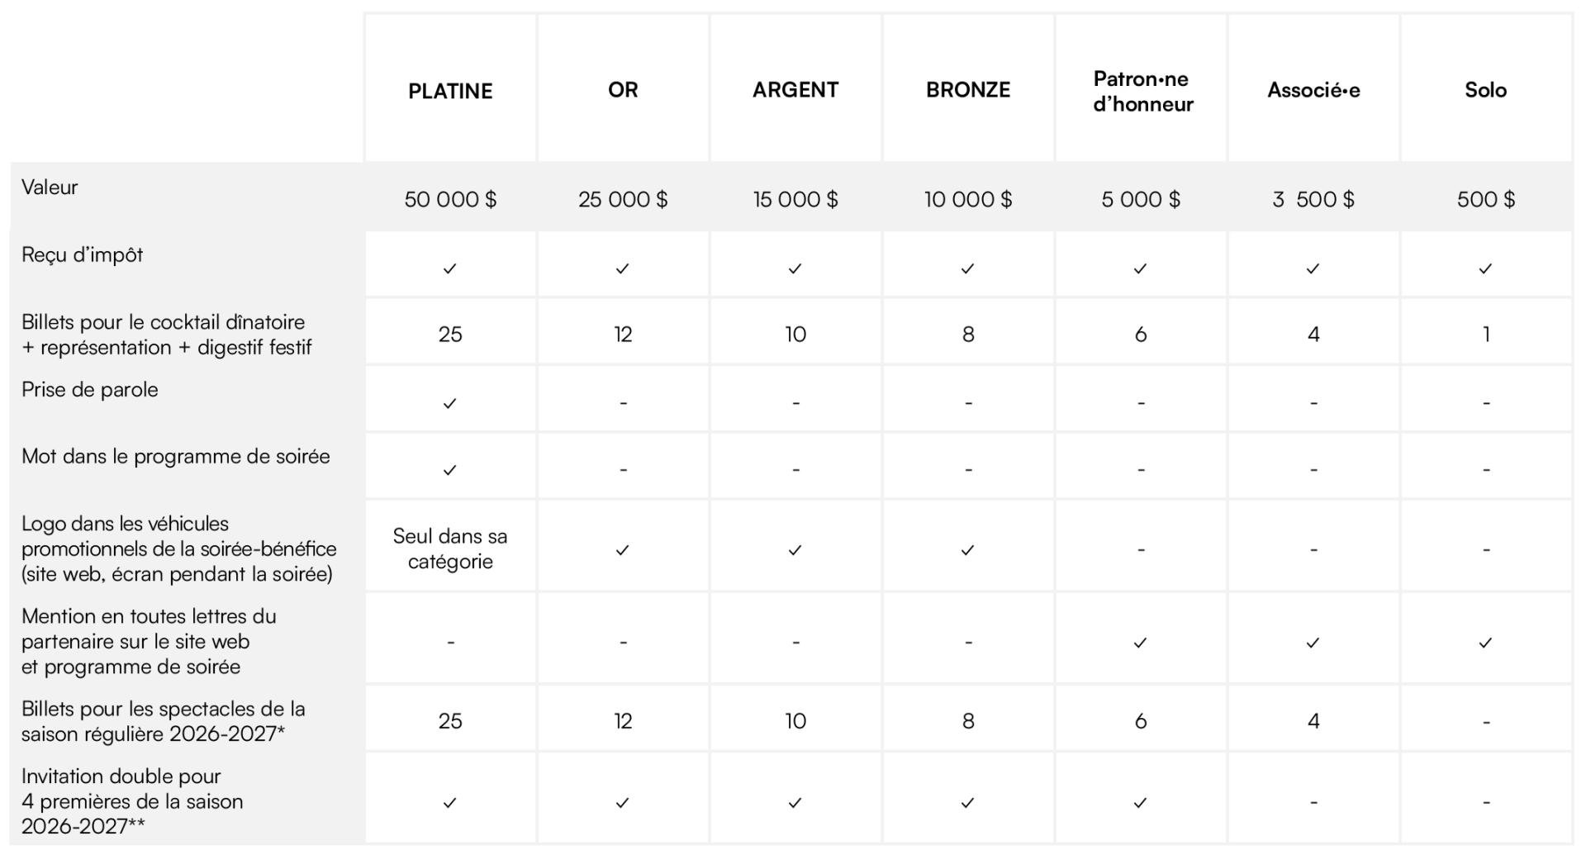Select the OR column header
1586x855 pixels.
point(623,90)
